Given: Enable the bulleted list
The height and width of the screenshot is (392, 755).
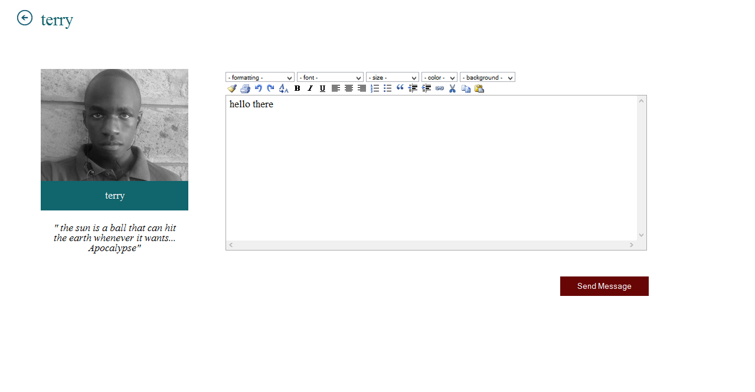Looking at the screenshot, I should point(388,88).
